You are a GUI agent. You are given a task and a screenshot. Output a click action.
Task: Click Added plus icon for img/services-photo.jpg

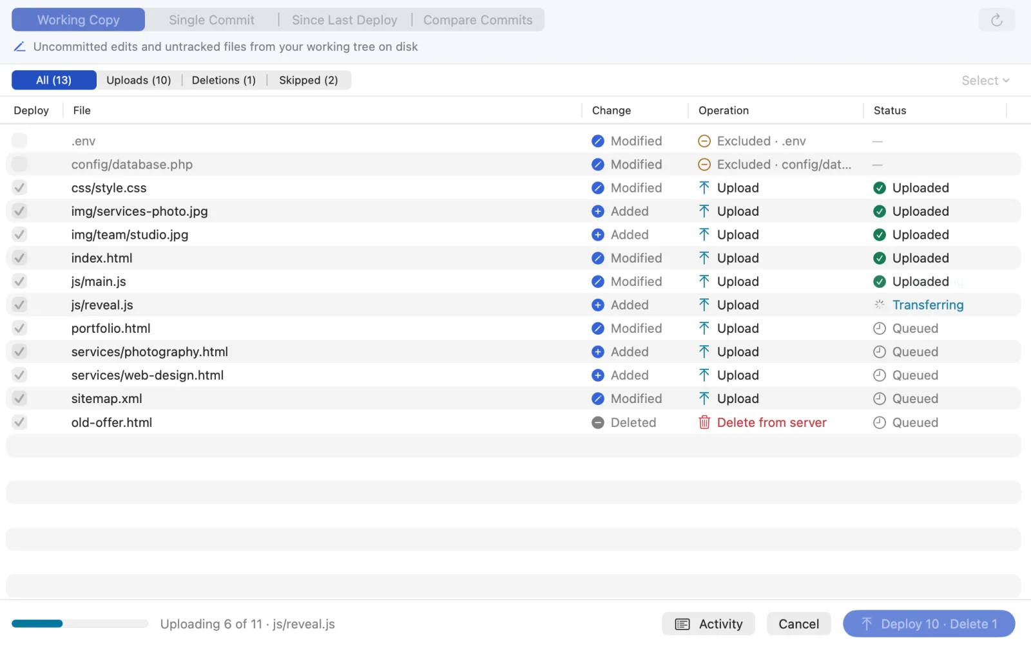[598, 211]
